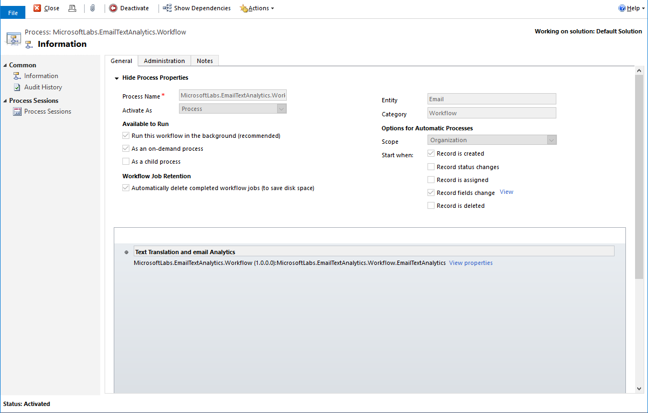
Task: Toggle As an on-demand process checkbox
Action: coord(126,149)
